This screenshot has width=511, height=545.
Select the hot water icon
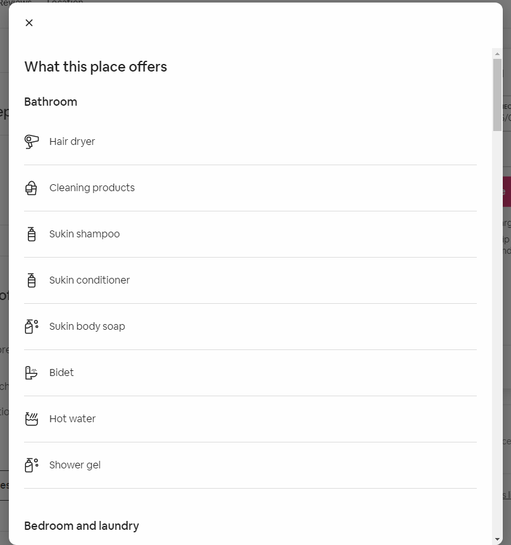pyautogui.click(x=32, y=419)
